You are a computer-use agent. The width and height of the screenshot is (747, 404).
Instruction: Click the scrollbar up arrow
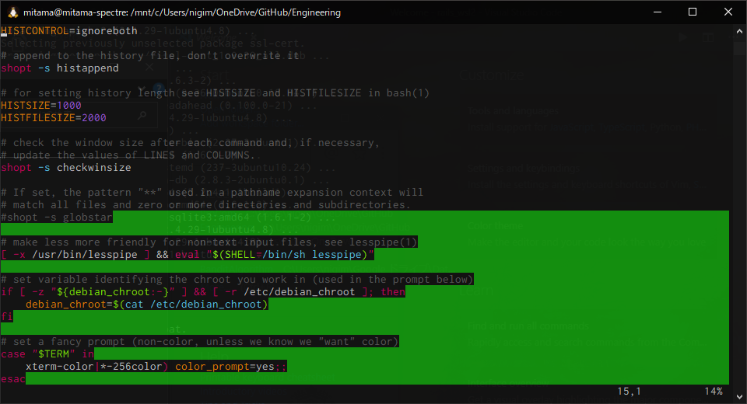[x=739, y=31]
